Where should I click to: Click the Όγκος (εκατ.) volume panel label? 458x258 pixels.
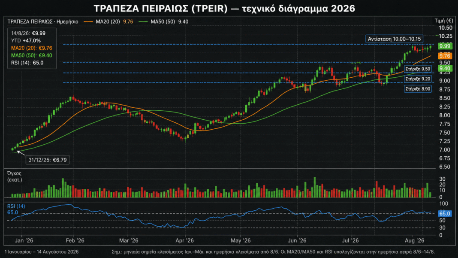point(15,176)
